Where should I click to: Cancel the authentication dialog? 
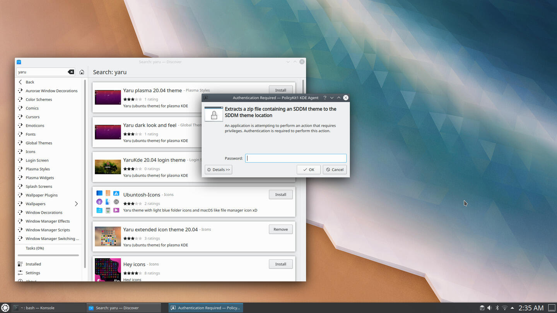click(x=335, y=170)
